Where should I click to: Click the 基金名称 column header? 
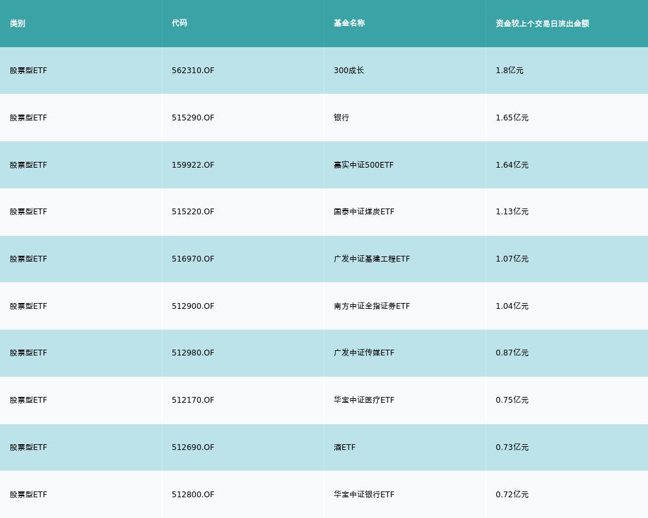(x=349, y=23)
